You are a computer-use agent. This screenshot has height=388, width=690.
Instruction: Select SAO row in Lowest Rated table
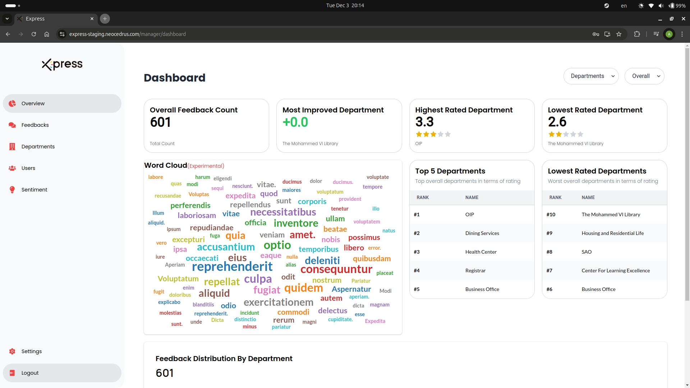point(604,252)
